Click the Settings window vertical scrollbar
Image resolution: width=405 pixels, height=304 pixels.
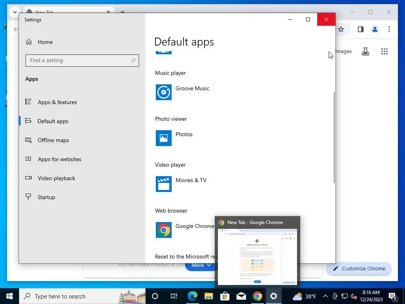click(334, 137)
